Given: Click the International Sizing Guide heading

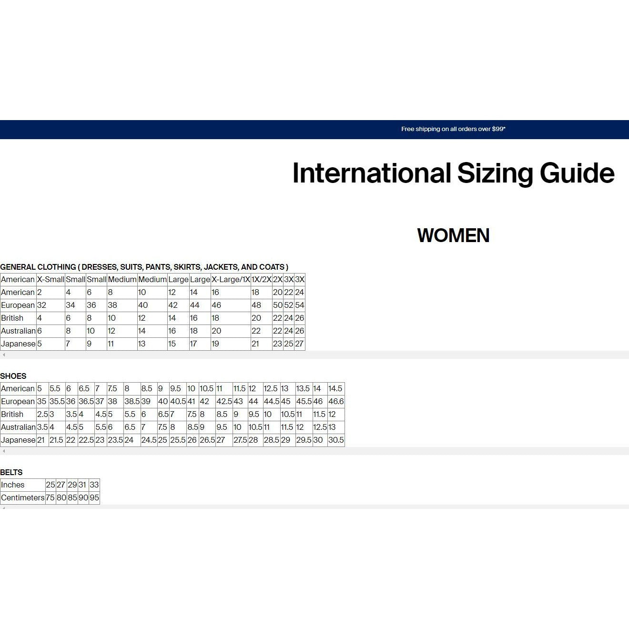Looking at the screenshot, I should click(x=453, y=173).
